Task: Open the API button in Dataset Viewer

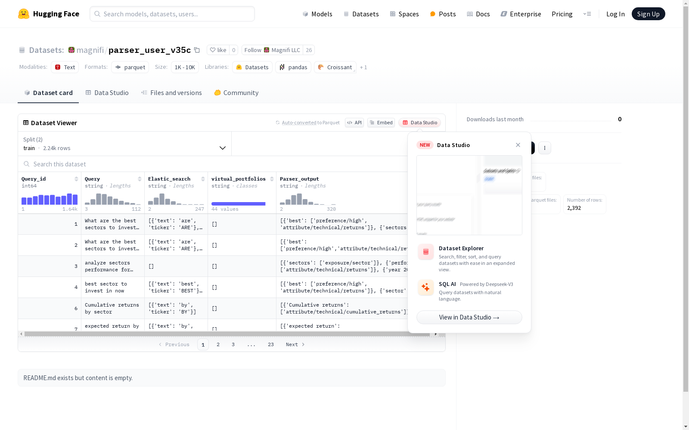Action: click(354, 123)
